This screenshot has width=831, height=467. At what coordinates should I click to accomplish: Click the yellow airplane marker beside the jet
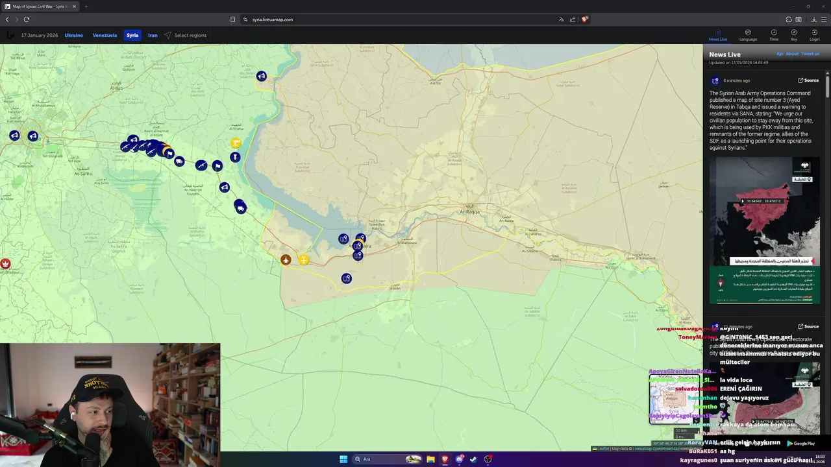pyautogui.click(x=303, y=260)
